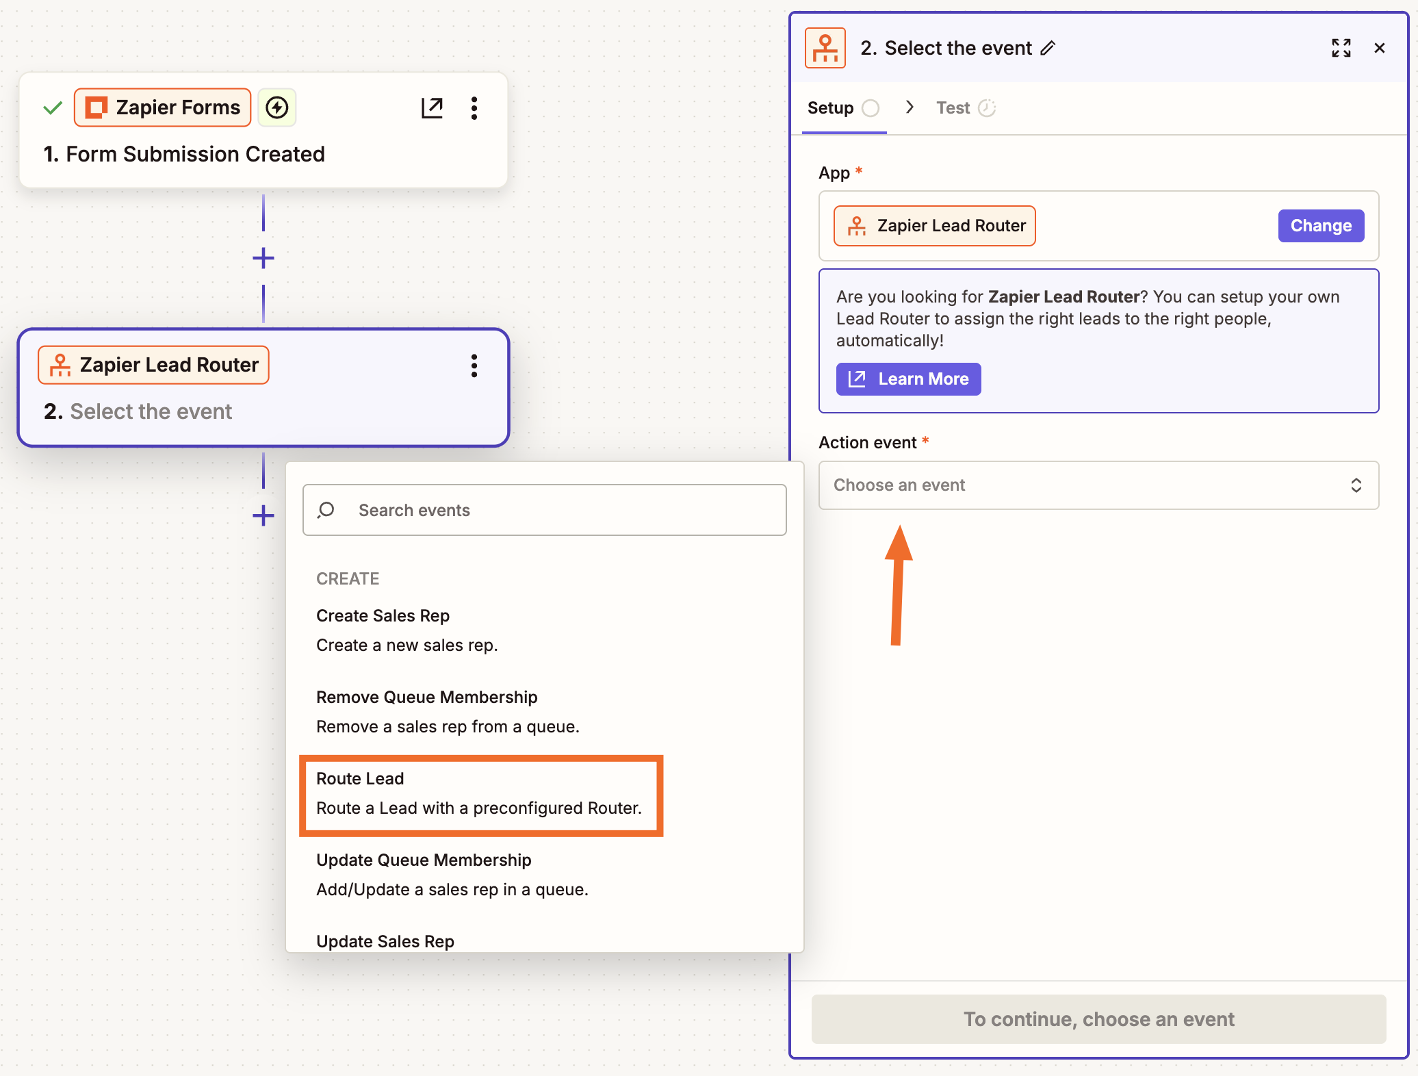The height and width of the screenshot is (1076, 1418).
Task: Open the three-dot menu on Form Submission step
Action: point(474,107)
